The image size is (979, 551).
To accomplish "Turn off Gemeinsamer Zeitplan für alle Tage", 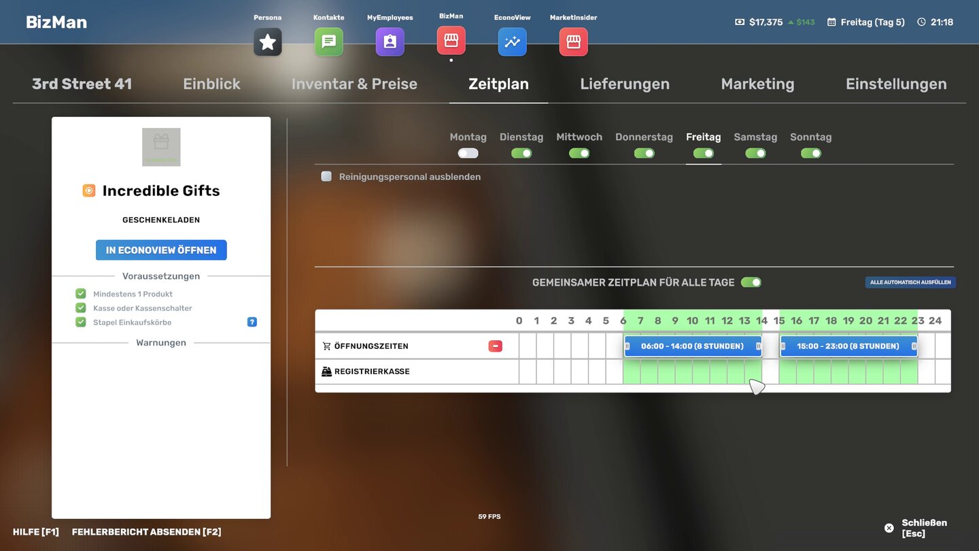I will coord(751,282).
